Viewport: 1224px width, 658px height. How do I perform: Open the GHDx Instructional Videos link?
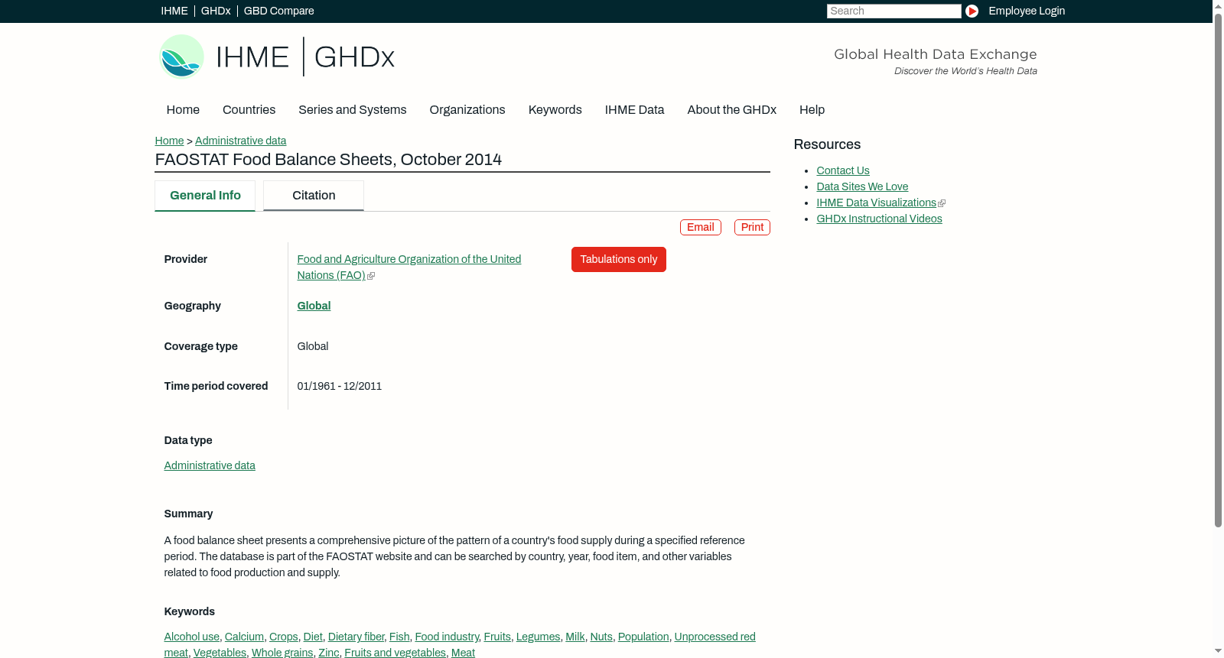[879, 219]
